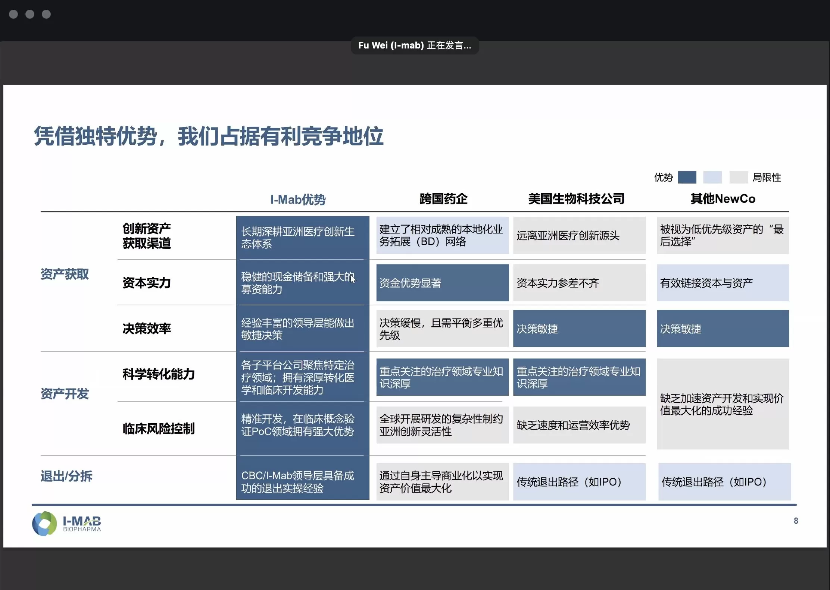Click cell 稳健的现金储备和强大的募资能力

(x=303, y=282)
